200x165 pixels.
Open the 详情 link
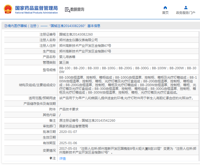click(62, 159)
